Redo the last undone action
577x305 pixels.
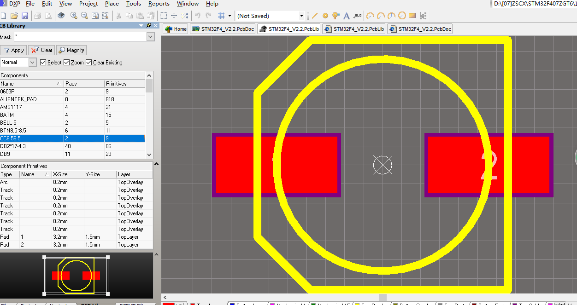click(x=208, y=16)
